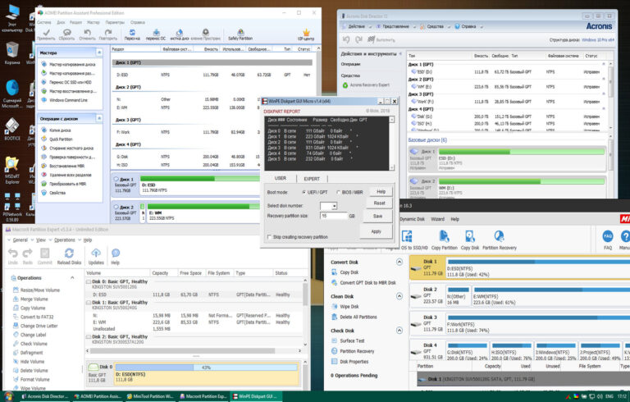This screenshot has width=630, height=402.
Task: Click Wipe Disk in MiniTool side panel
Action: pyautogui.click(x=349, y=306)
